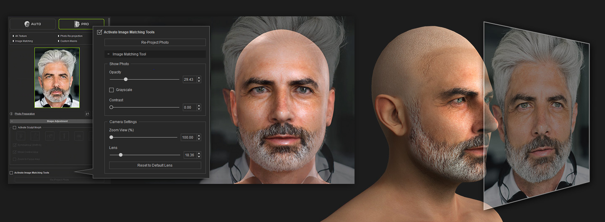Decrease Lens value with the down arrow
The image size is (605, 222).
click(199, 157)
